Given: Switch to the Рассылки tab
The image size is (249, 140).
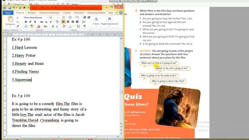Looking at the screenshot, I should [x=79, y=12].
